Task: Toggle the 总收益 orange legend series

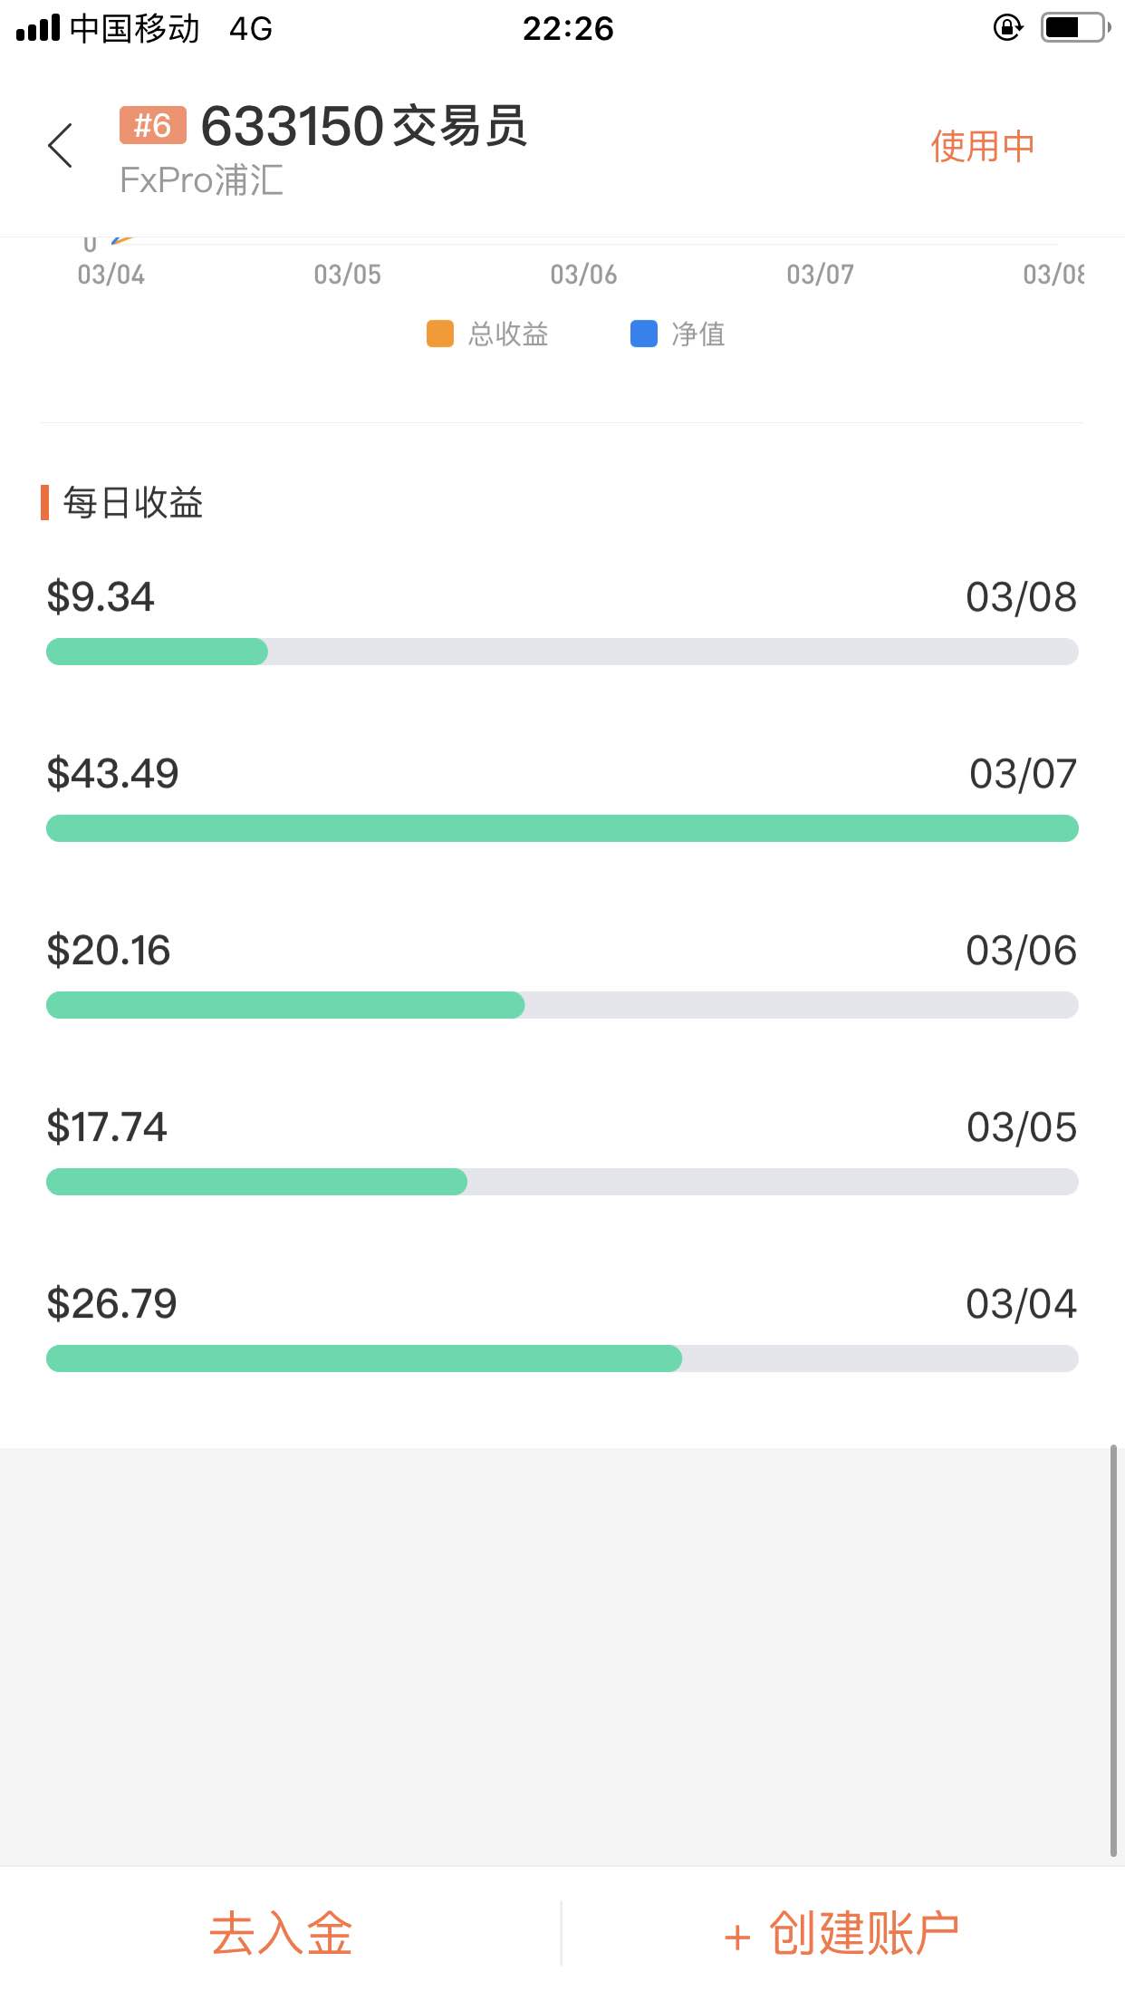Action: click(487, 334)
